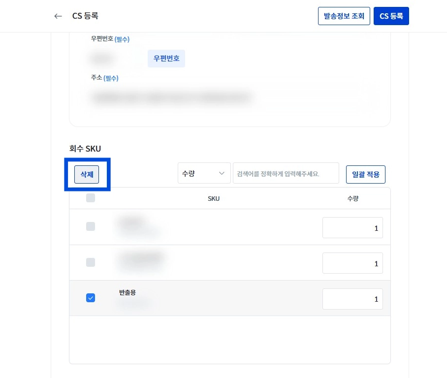Toggle the select-all checkbox in header
The image size is (447, 378).
pos(91,198)
